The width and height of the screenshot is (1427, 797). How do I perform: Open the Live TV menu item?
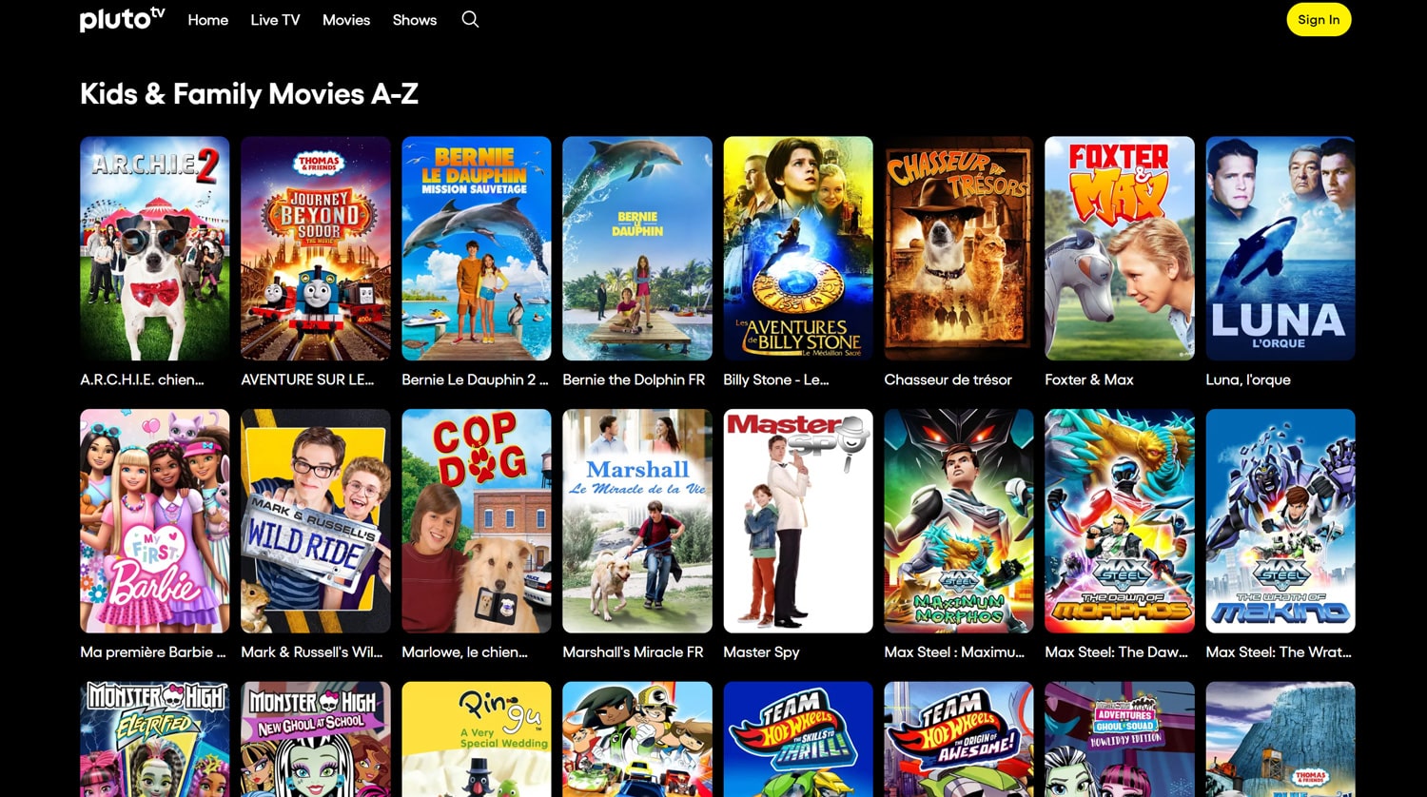tap(275, 20)
